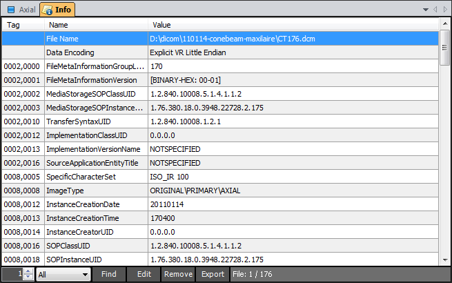Click ORIGINAL\PRIMARY\AXIAL value
This screenshot has width=452, height=283.
[195, 191]
